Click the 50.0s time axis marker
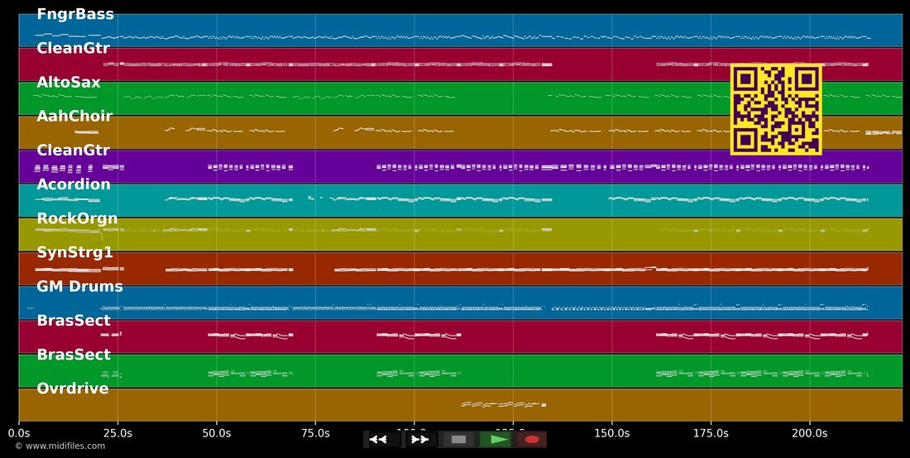910x458 pixels. (x=217, y=433)
